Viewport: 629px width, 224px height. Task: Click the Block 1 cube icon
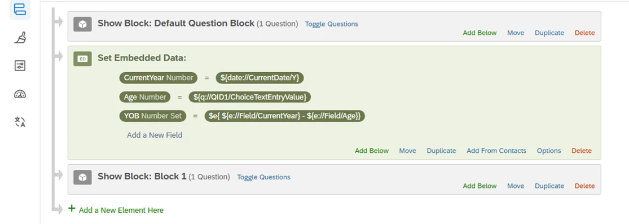click(82, 177)
